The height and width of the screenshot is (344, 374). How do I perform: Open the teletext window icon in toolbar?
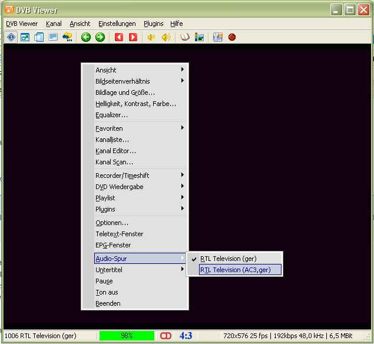click(x=53, y=37)
